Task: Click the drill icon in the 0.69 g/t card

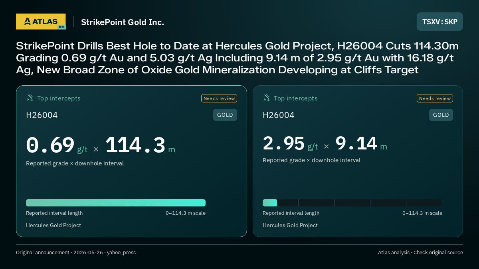Action: point(30,98)
